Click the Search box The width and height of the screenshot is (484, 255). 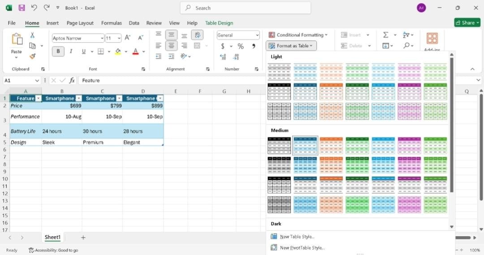[x=246, y=8]
